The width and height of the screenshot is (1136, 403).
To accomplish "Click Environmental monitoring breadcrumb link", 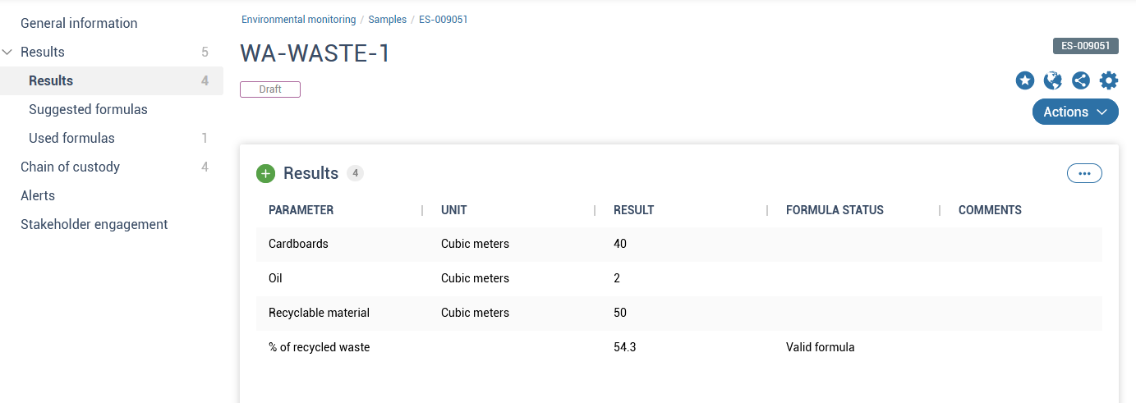I will pos(298,20).
